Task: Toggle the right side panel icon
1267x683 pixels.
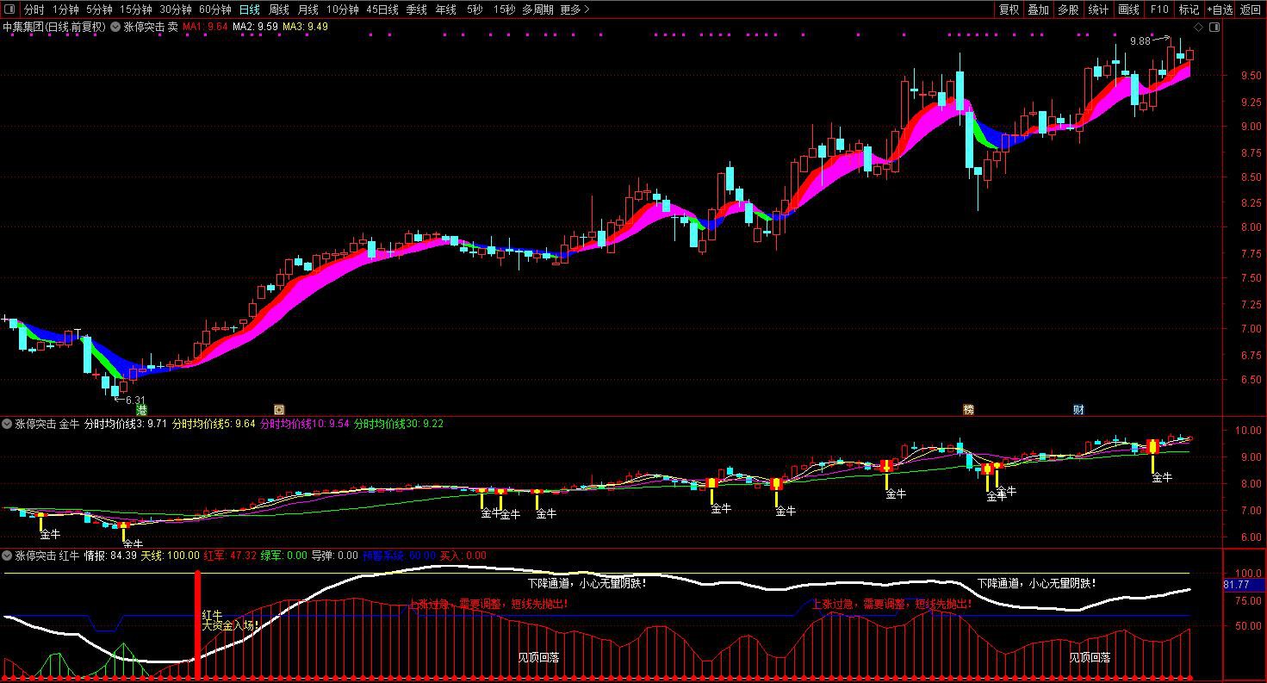Action: coord(1214,27)
